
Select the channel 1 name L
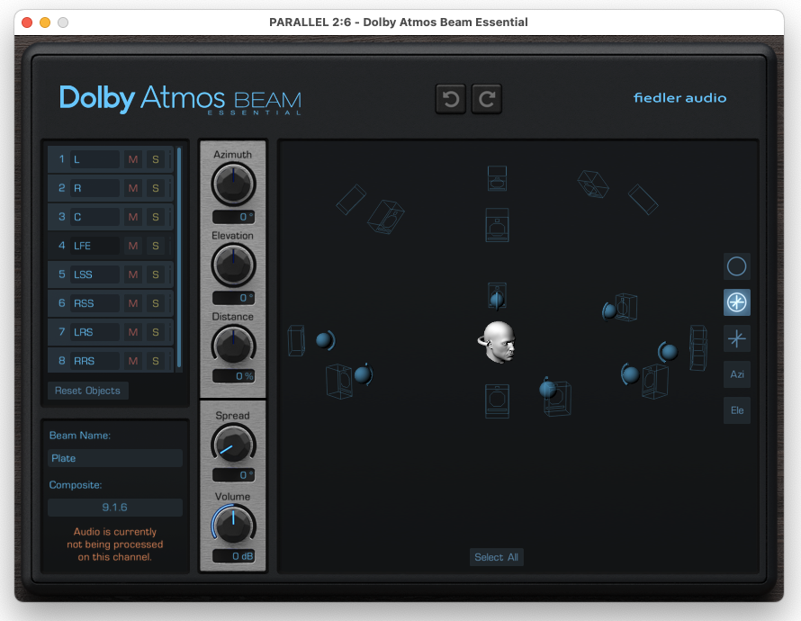(95, 159)
